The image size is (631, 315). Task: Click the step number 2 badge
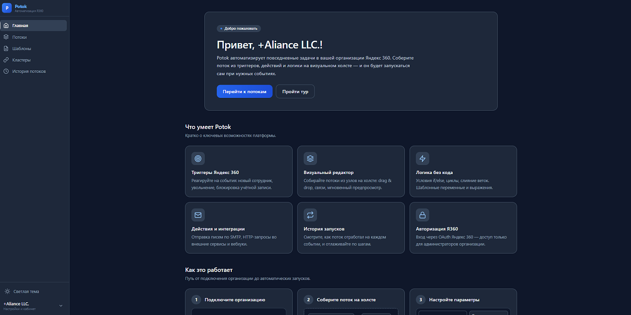click(x=308, y=299)
